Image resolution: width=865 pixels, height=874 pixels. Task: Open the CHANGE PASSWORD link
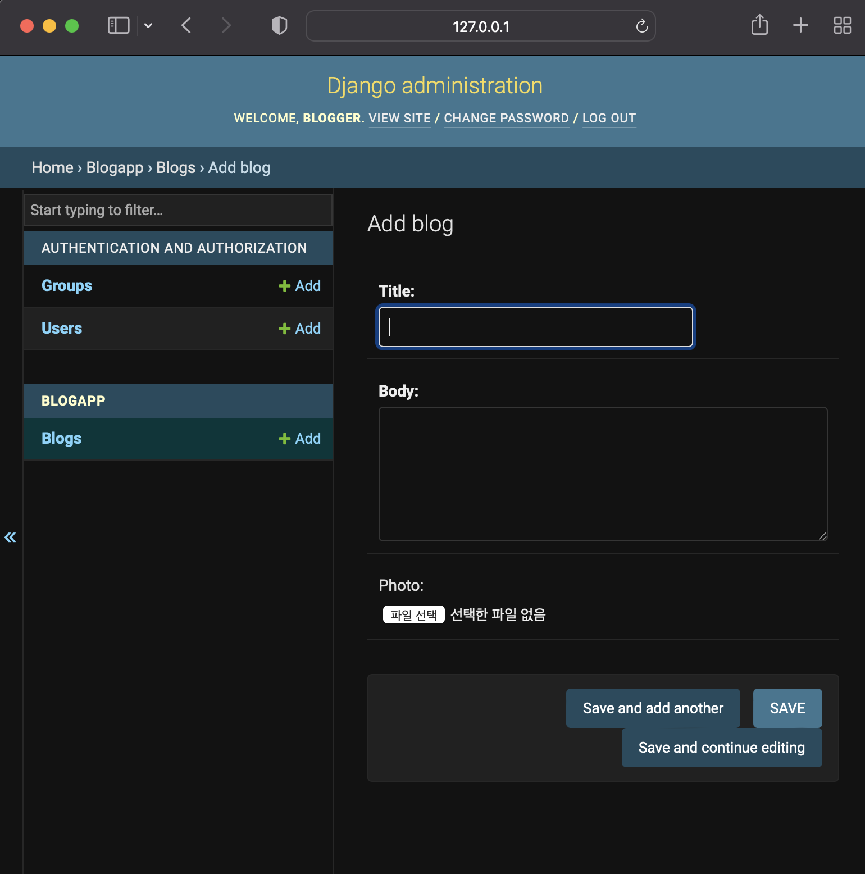click(x=506, y=118)
